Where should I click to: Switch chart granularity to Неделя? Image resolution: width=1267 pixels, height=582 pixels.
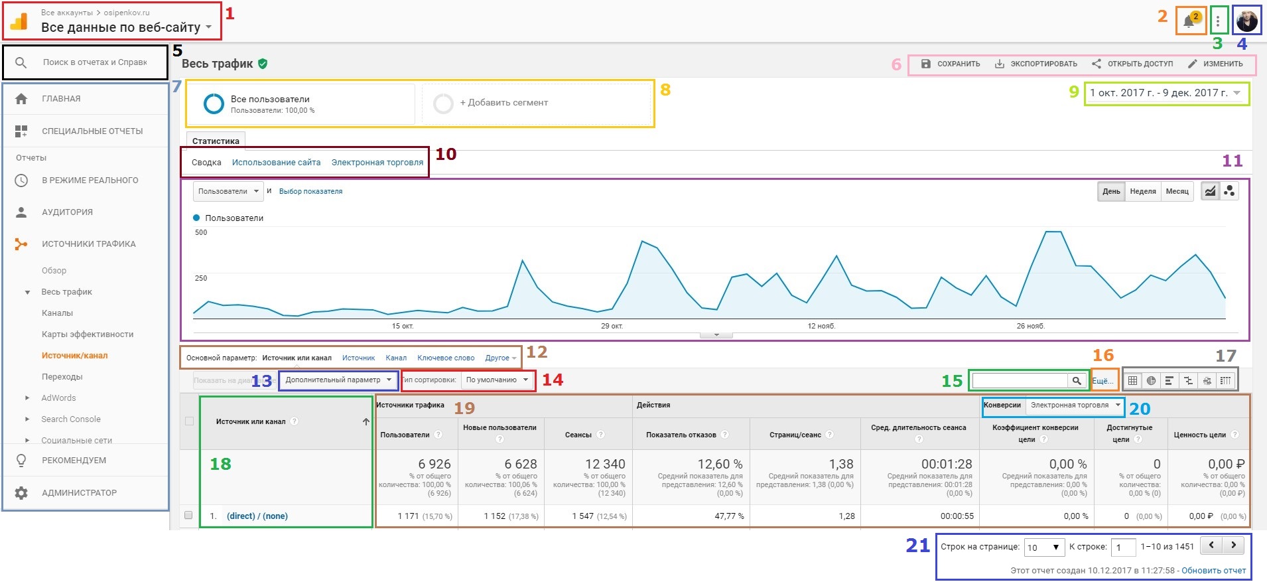tap(1142, 191)
